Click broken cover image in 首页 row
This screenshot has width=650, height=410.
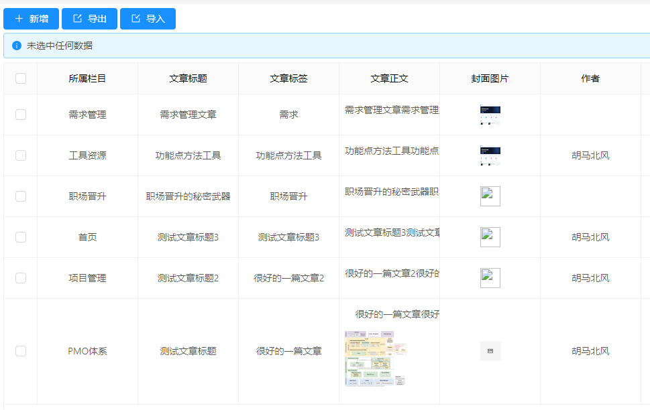[490, 237]
